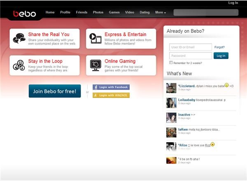This screenshot has height=181, width=247.
Task: Click the underlined Ryz link in Alize's post
Action: pyautogui.click(x=207, y=145)
